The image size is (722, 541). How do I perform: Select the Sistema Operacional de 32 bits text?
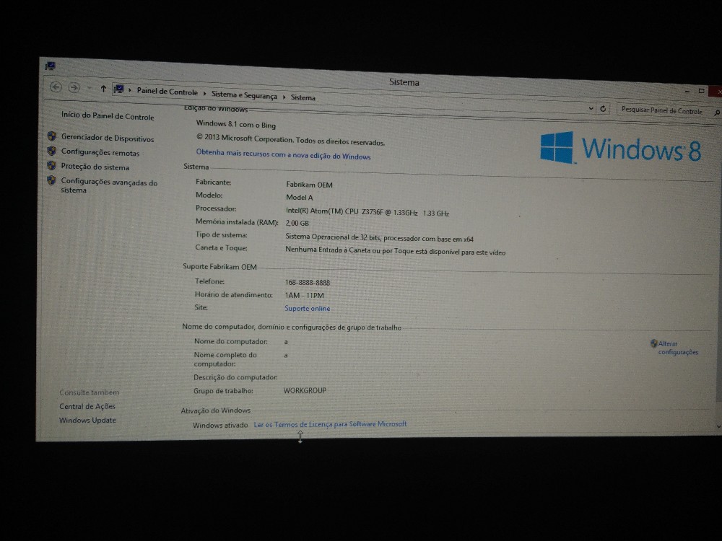click(x=380, y=237)
